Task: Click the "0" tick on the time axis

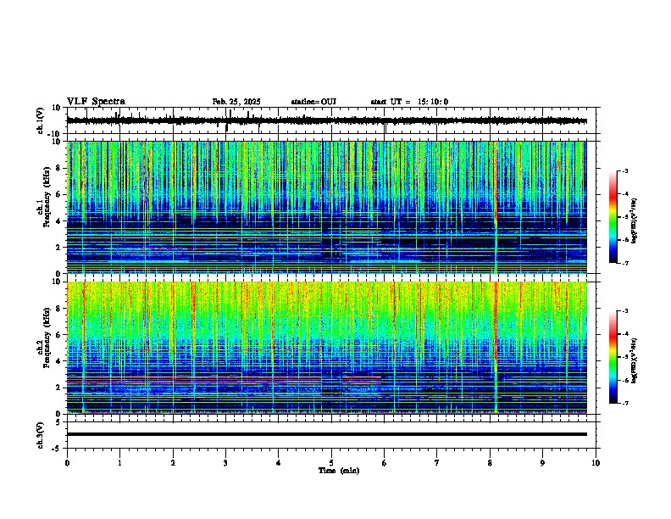Action: point(67,463)
